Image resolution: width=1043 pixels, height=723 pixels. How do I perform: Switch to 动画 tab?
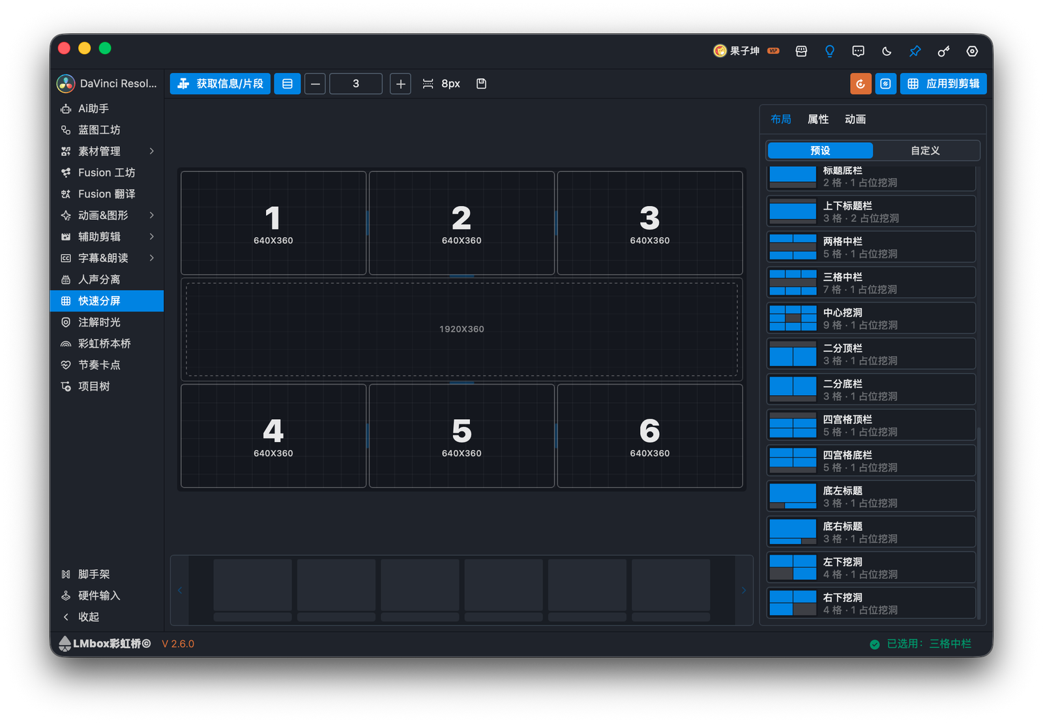[x=855, y=119]
